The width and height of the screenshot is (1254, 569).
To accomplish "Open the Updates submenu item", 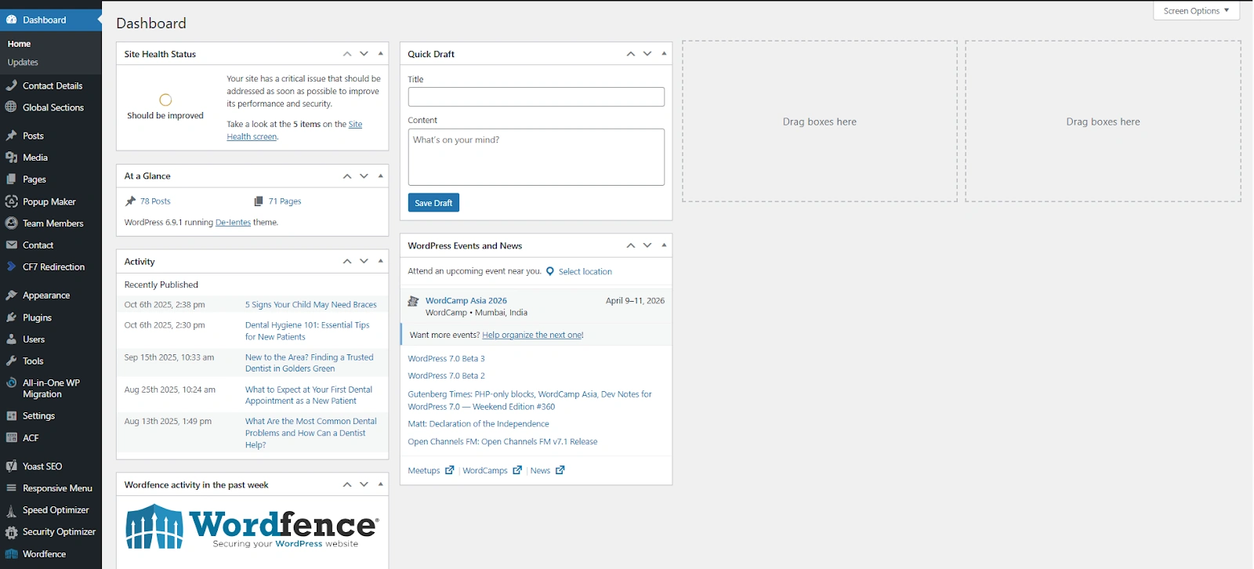I will tap(23, 62).
